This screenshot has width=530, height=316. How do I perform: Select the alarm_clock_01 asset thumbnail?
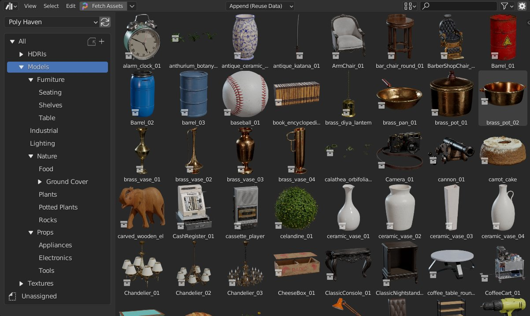tap(142, 37)
